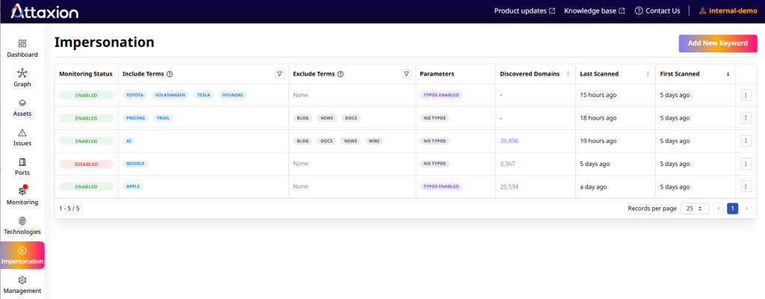Click the '1 - 5 / 5' records count
This screenshot has width=765, height=299.
click(x=69, y=209)
